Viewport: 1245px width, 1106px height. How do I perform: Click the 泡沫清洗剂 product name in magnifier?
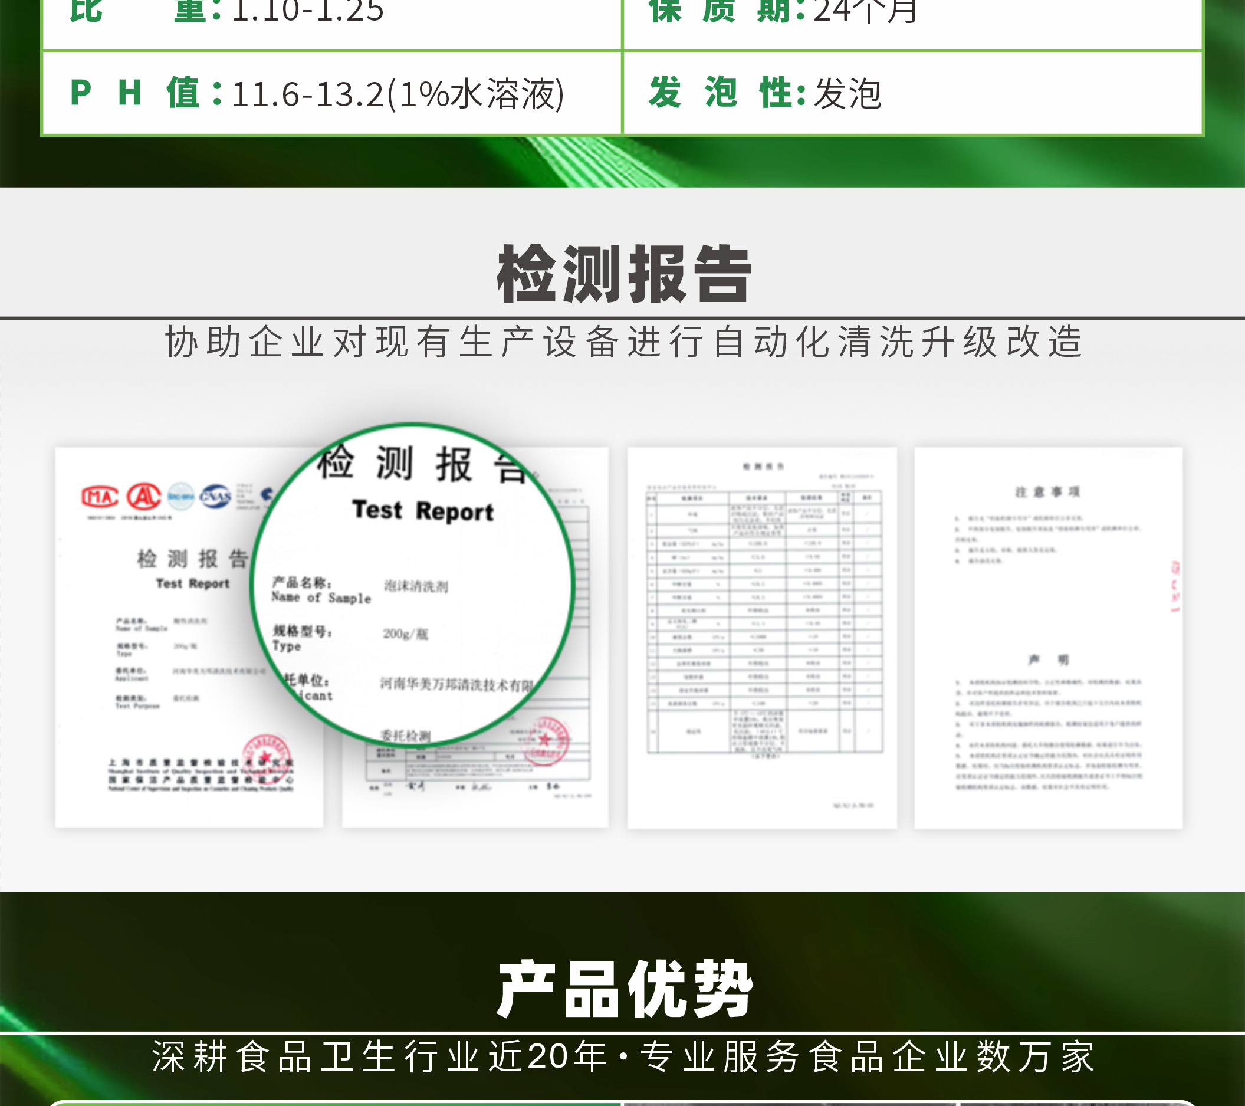tap(415, 586)
